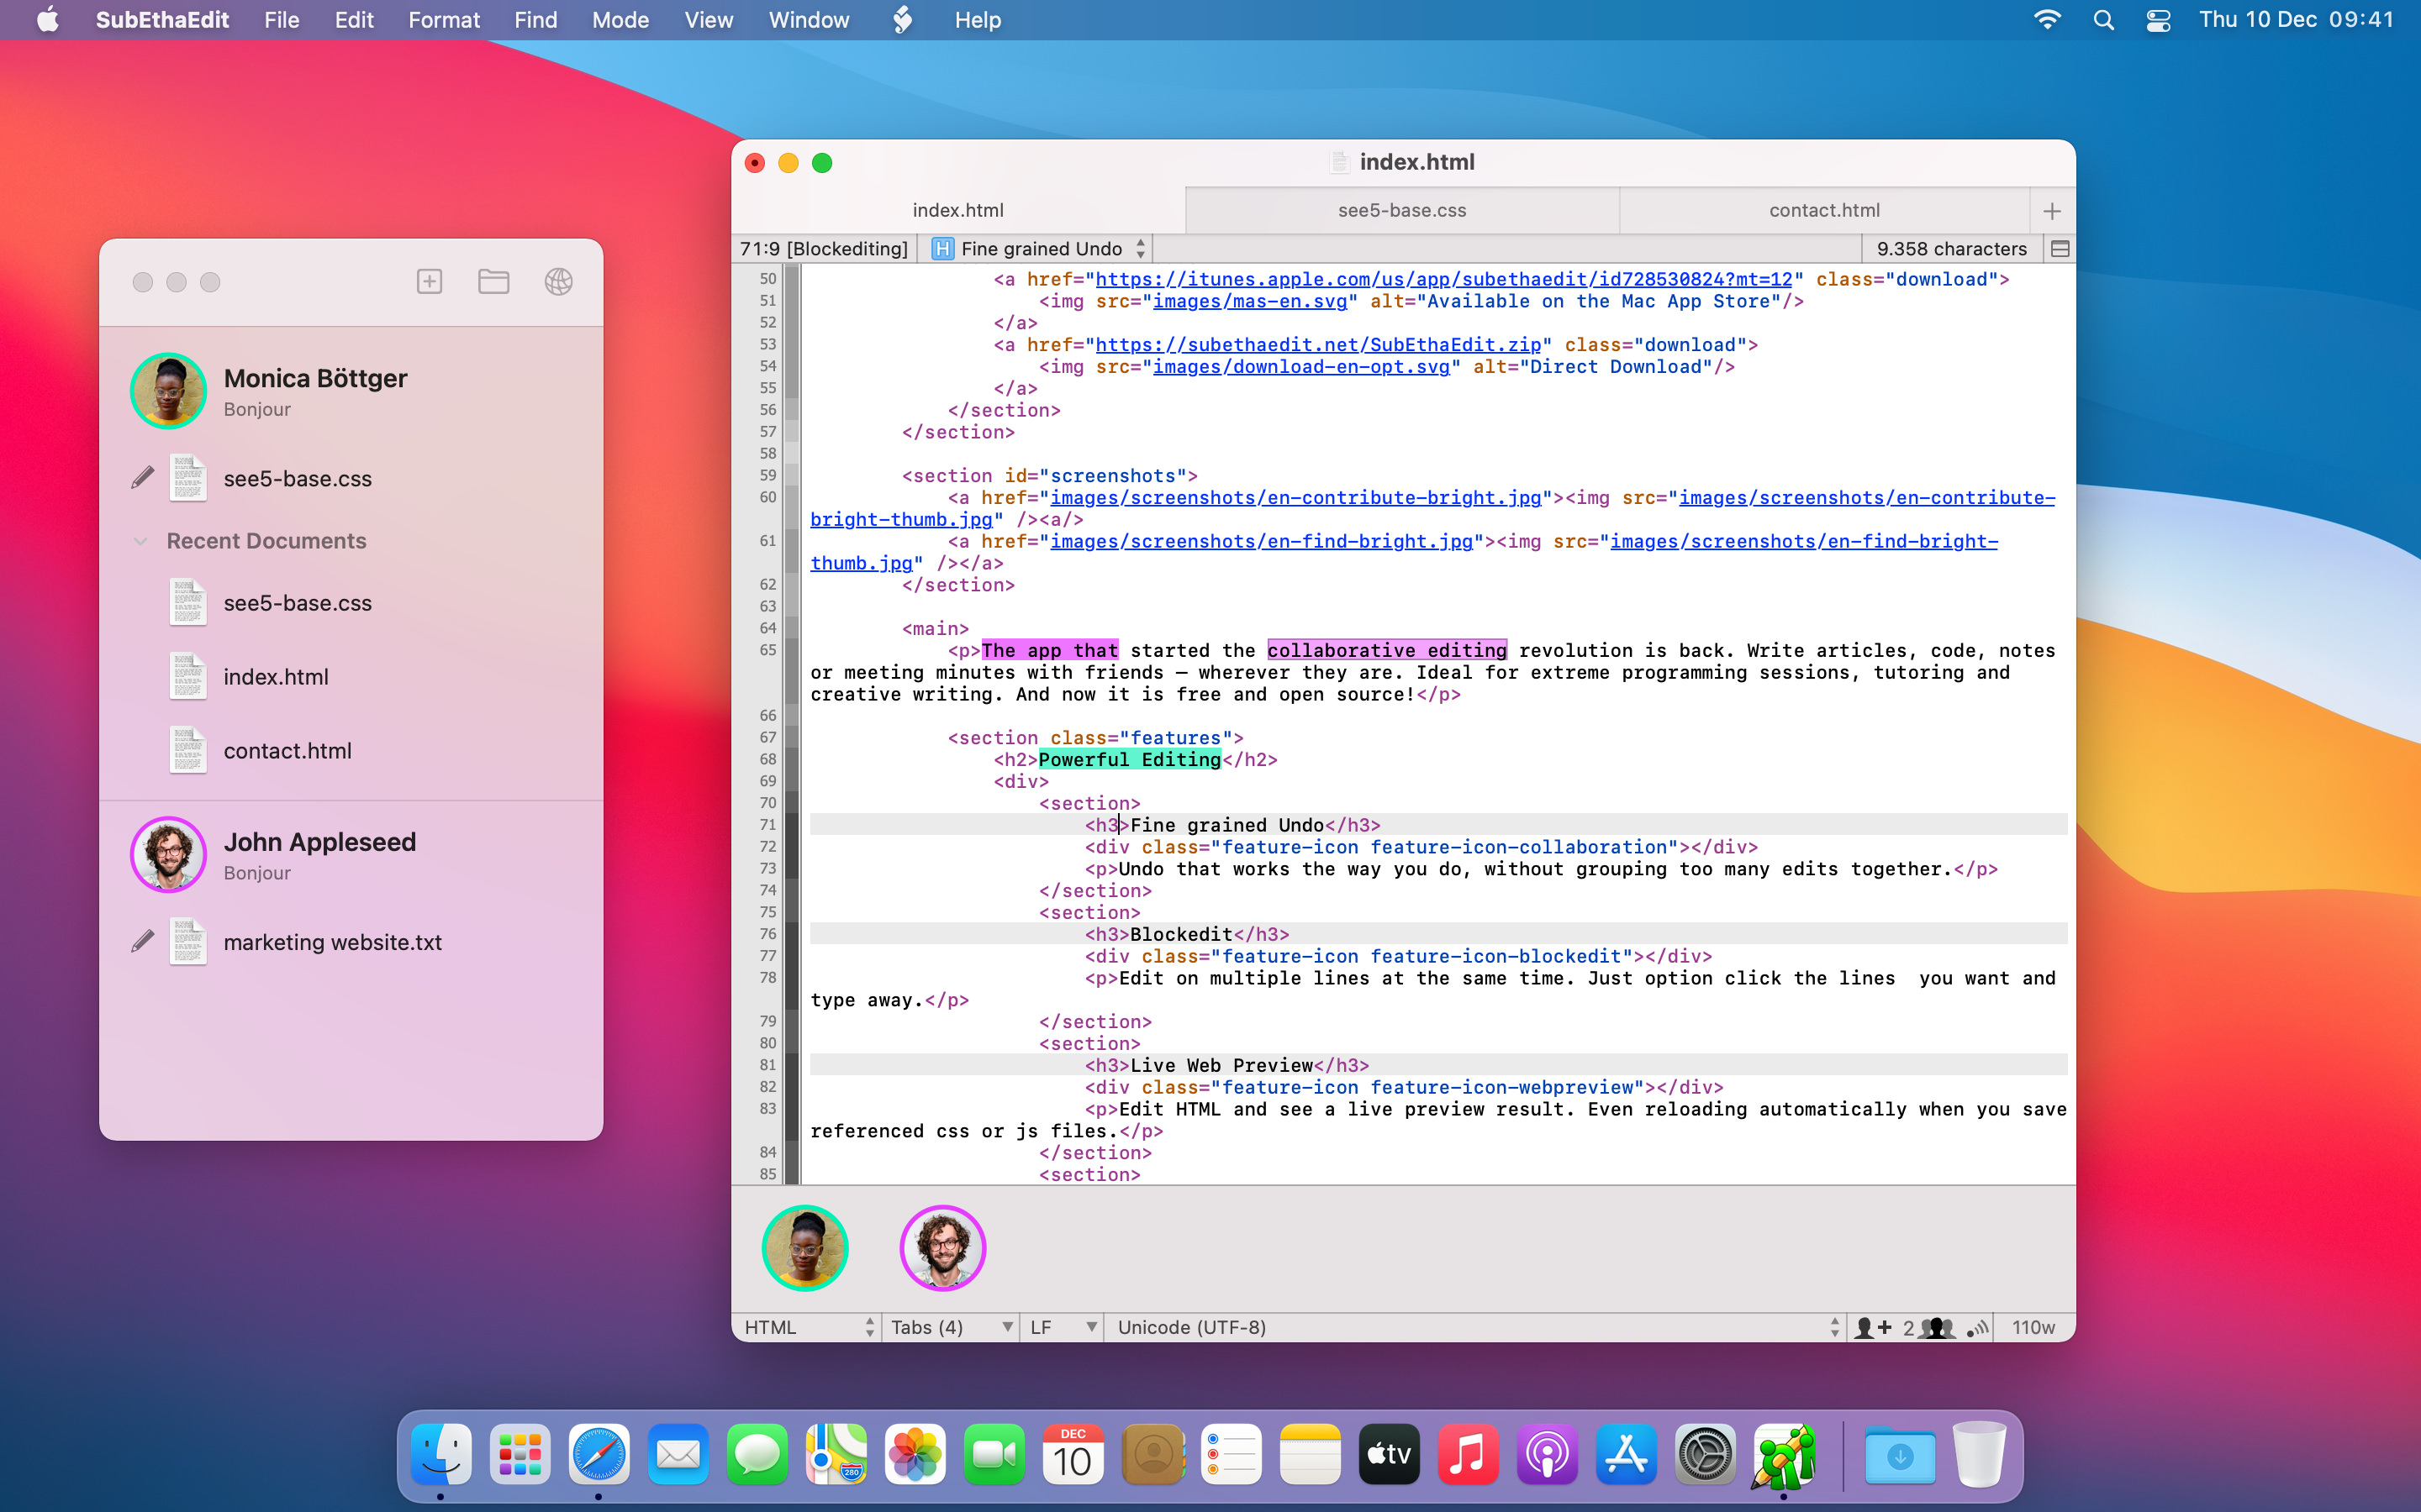Switch to the see5-base.css tab
The image size is (2421, 1512).
(x=1398, y=209)
